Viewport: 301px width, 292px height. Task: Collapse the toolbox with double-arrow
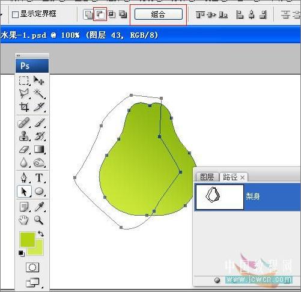(x=18, y=55)
